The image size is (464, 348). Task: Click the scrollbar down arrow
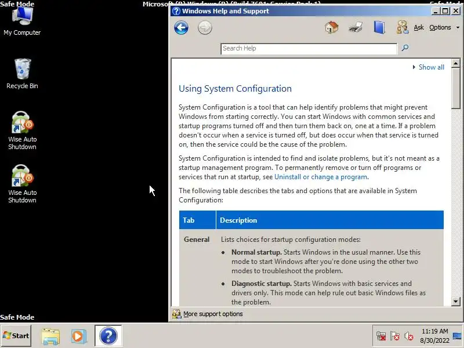pos(456,302)
